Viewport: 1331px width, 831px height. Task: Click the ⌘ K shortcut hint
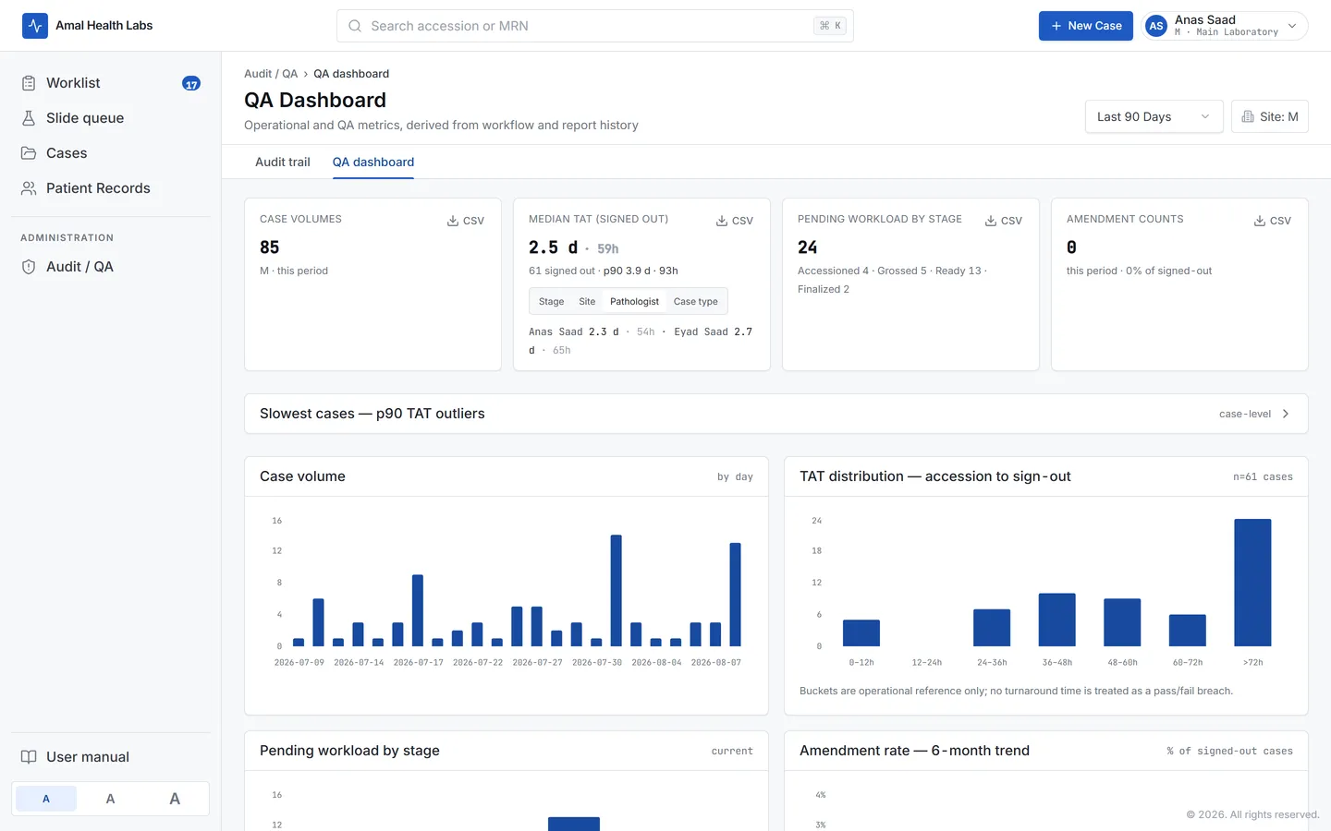830,26
